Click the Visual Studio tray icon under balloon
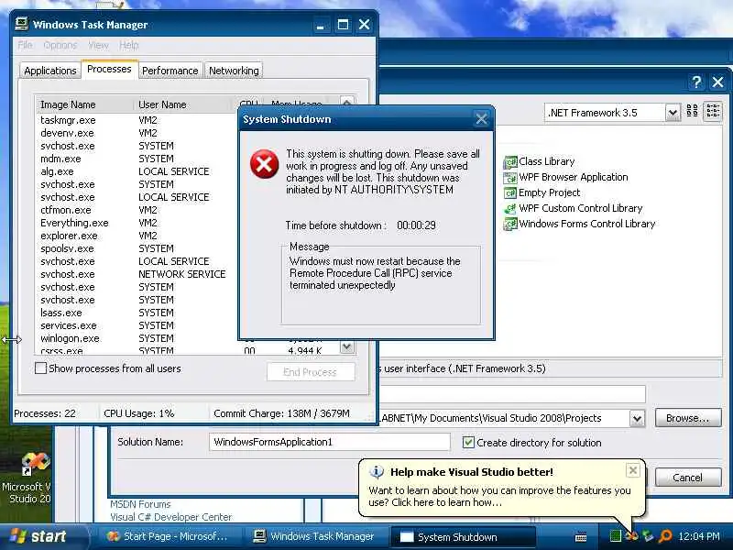 pyautogui.click(x=631, y=536)
